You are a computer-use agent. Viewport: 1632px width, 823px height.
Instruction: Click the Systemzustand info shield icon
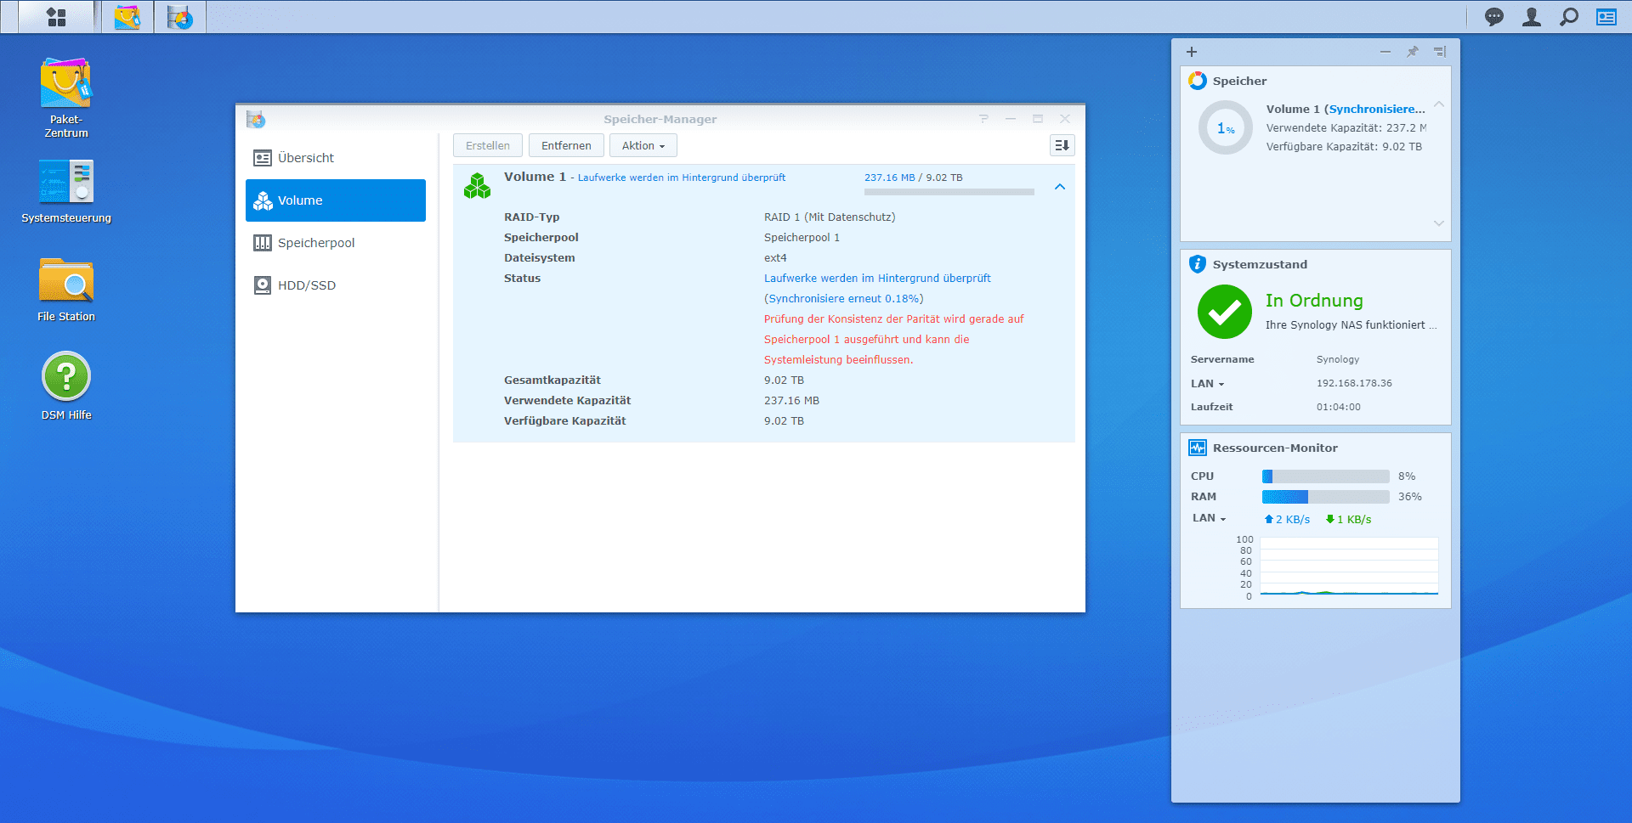click(x=1198, y=264)
